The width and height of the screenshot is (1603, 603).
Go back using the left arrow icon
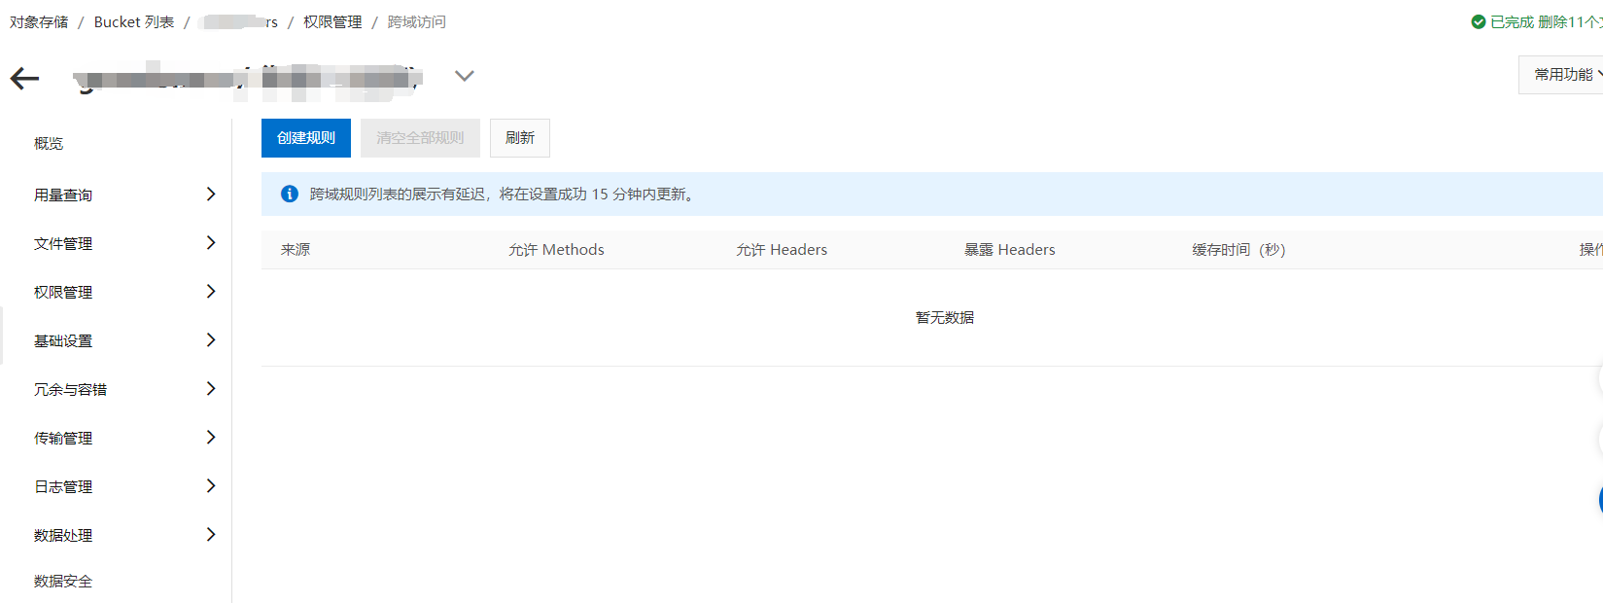click(x=24, y=79)
